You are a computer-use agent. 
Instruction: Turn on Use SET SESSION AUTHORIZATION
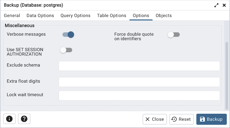(66, 50)
